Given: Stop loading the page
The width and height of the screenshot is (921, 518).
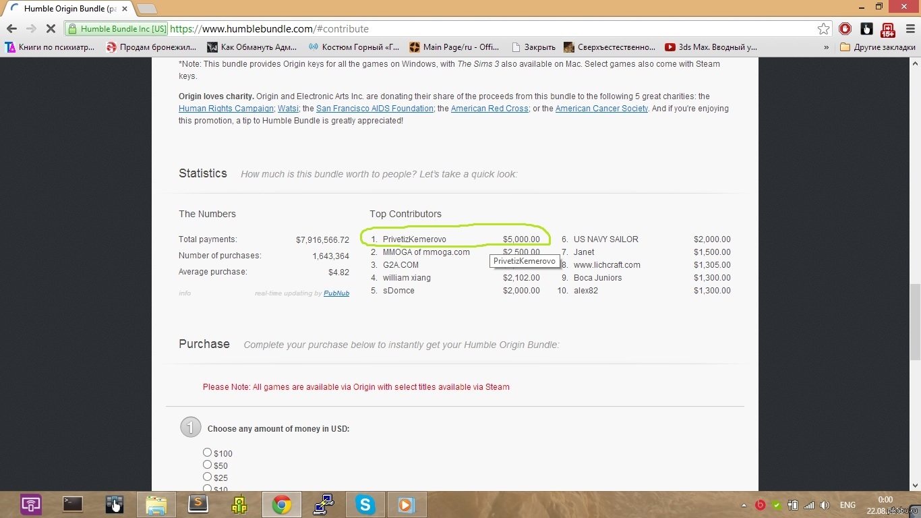Looking at the screenshot, I should click(51, 29).
